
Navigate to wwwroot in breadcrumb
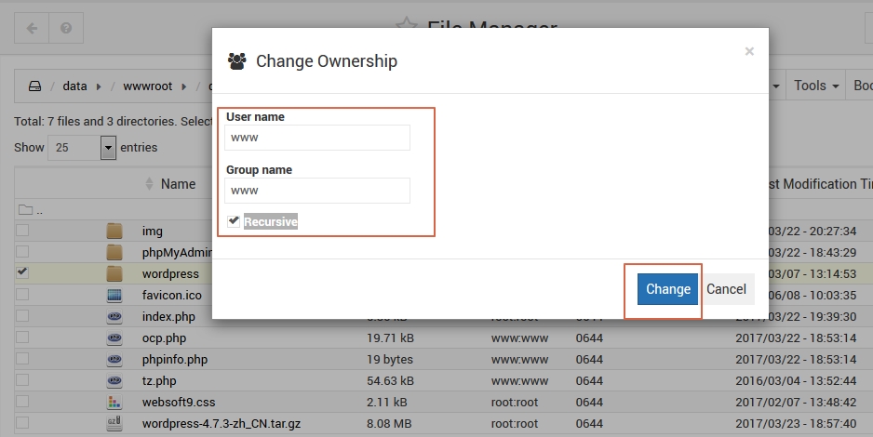[148, 86]
